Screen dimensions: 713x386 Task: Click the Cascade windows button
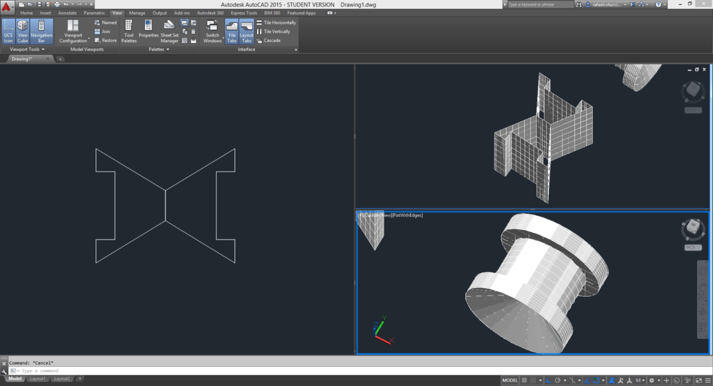pyautogui.click(x=269, y=40)
